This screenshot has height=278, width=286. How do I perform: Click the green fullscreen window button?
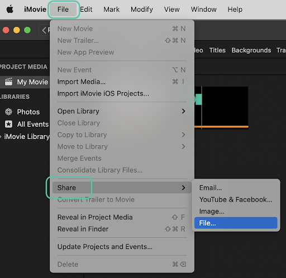coord(27,30)
